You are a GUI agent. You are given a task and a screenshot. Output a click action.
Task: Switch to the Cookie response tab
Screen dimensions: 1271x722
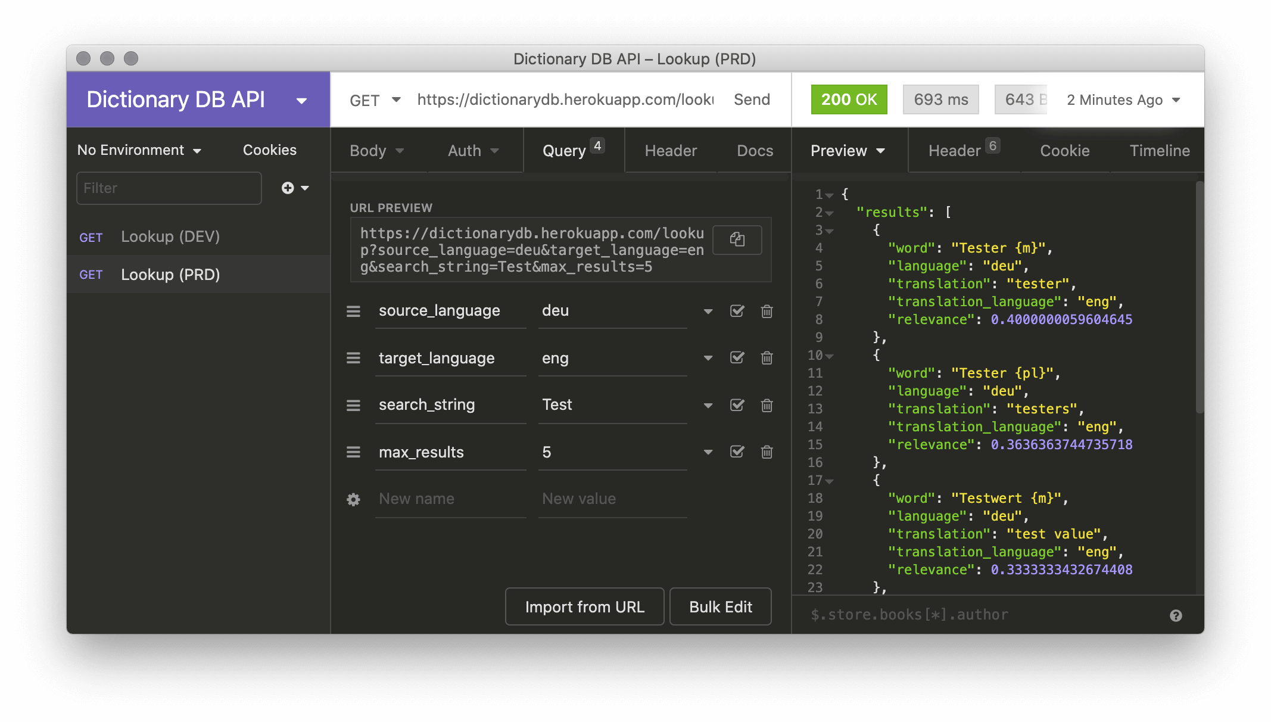(x=1064, y=151)
